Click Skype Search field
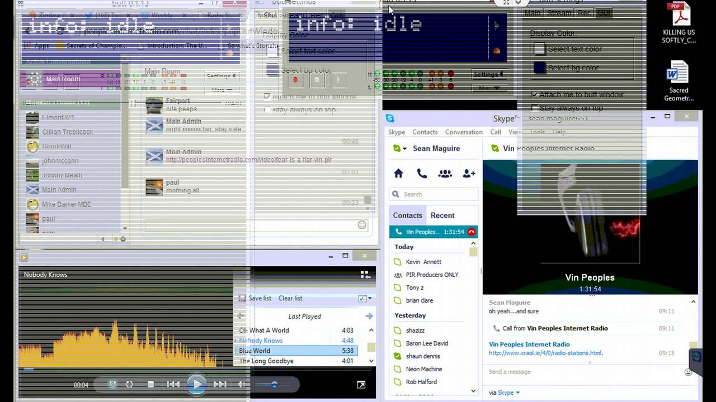Screen dimensions: 716x402 click(434, 194)
